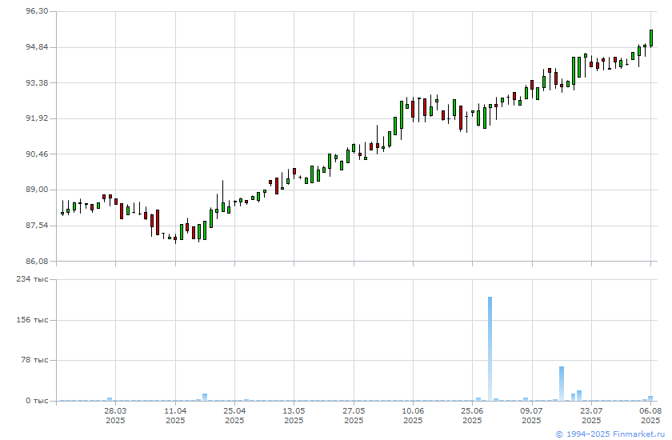The width and height of the screenshot is (672, 440).
Task: Open the Finmarket.ru copyright link
Action: point(610,434)
